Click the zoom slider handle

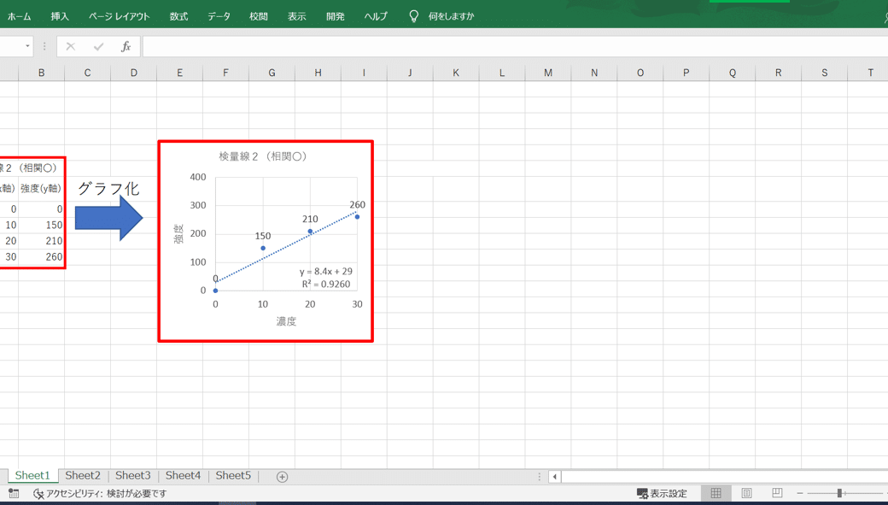click(839, 493)
